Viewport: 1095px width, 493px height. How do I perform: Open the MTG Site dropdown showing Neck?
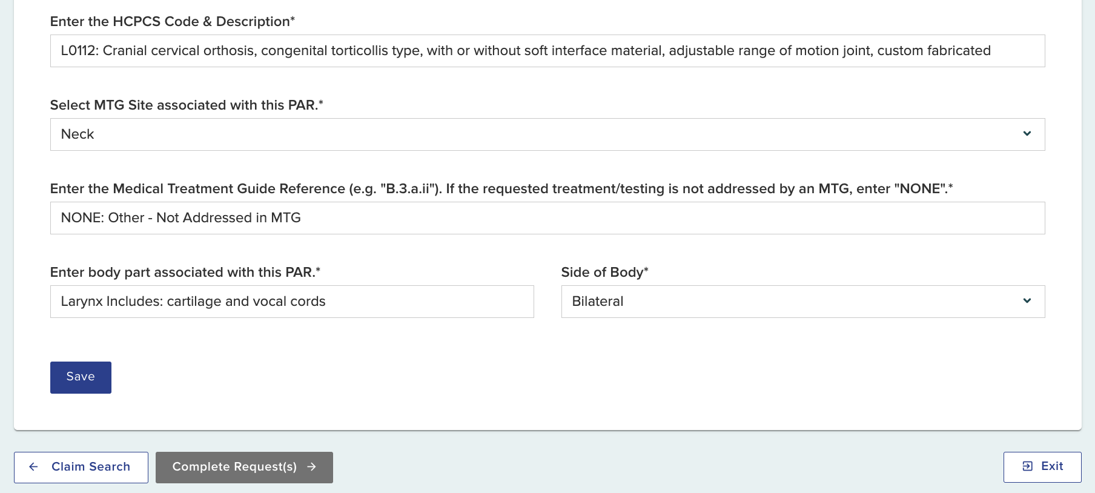pyautogui.click(x=546, y=134)
